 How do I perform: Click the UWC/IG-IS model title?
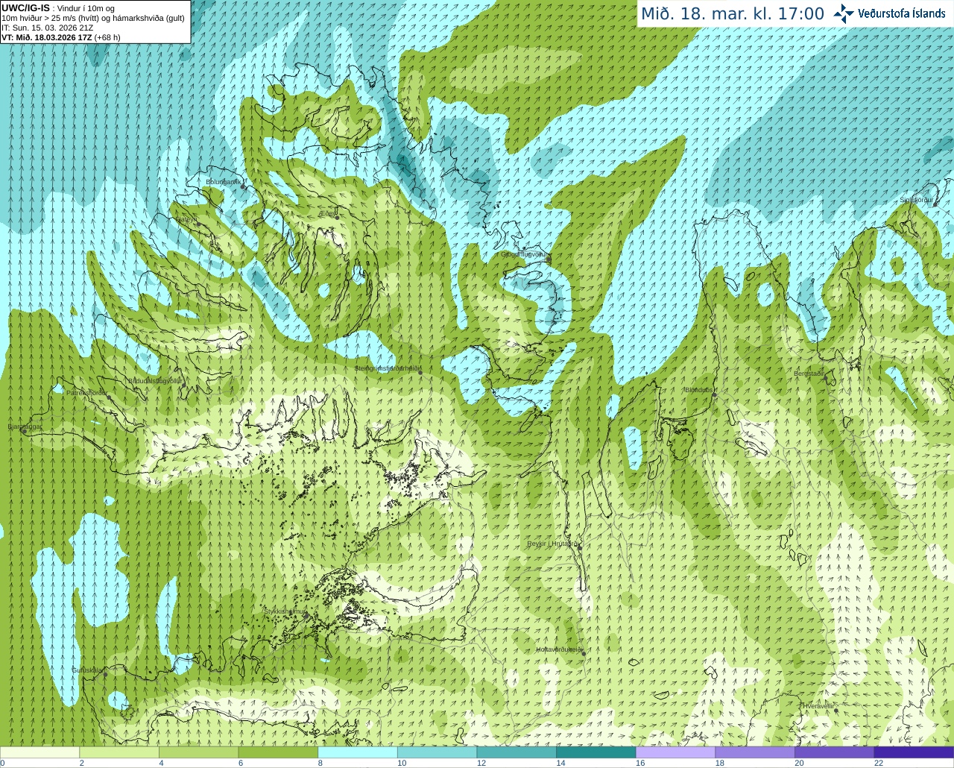coord(25,8)
